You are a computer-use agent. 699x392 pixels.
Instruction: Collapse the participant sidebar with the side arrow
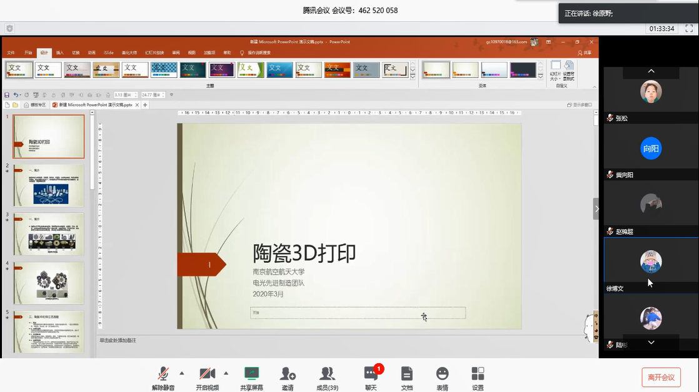(x=596, y=209)
